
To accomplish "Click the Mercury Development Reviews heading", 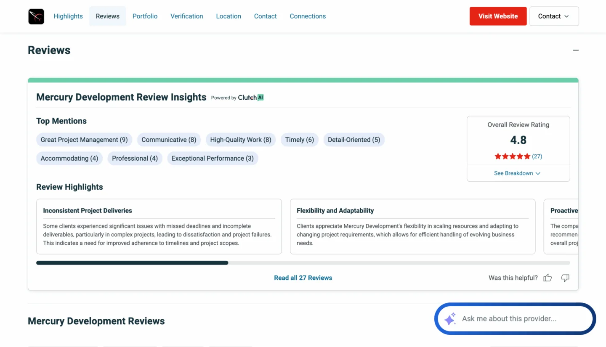I will click(96, 321).
